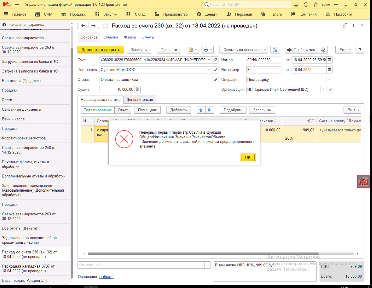The width and height of the screenshot is (372, 288).
Task: Click the выбрать link next to Основание
Action: click(x=106, y=277)
